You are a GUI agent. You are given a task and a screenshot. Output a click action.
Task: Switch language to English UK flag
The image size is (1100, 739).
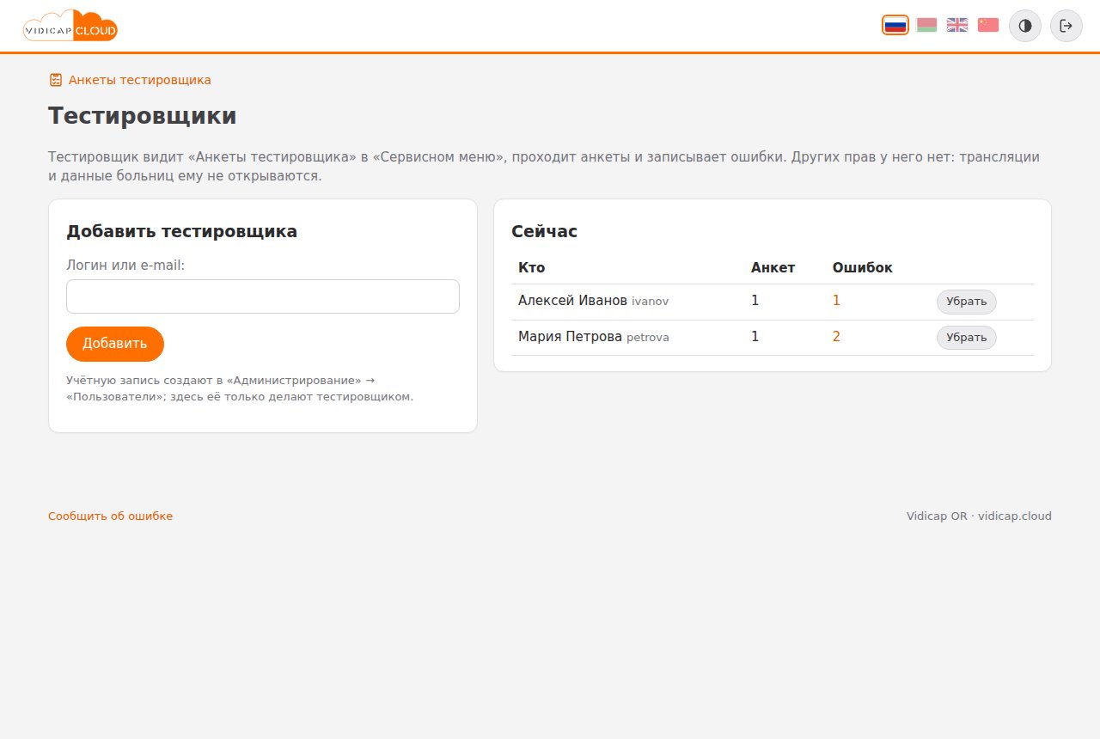(957, 25)
